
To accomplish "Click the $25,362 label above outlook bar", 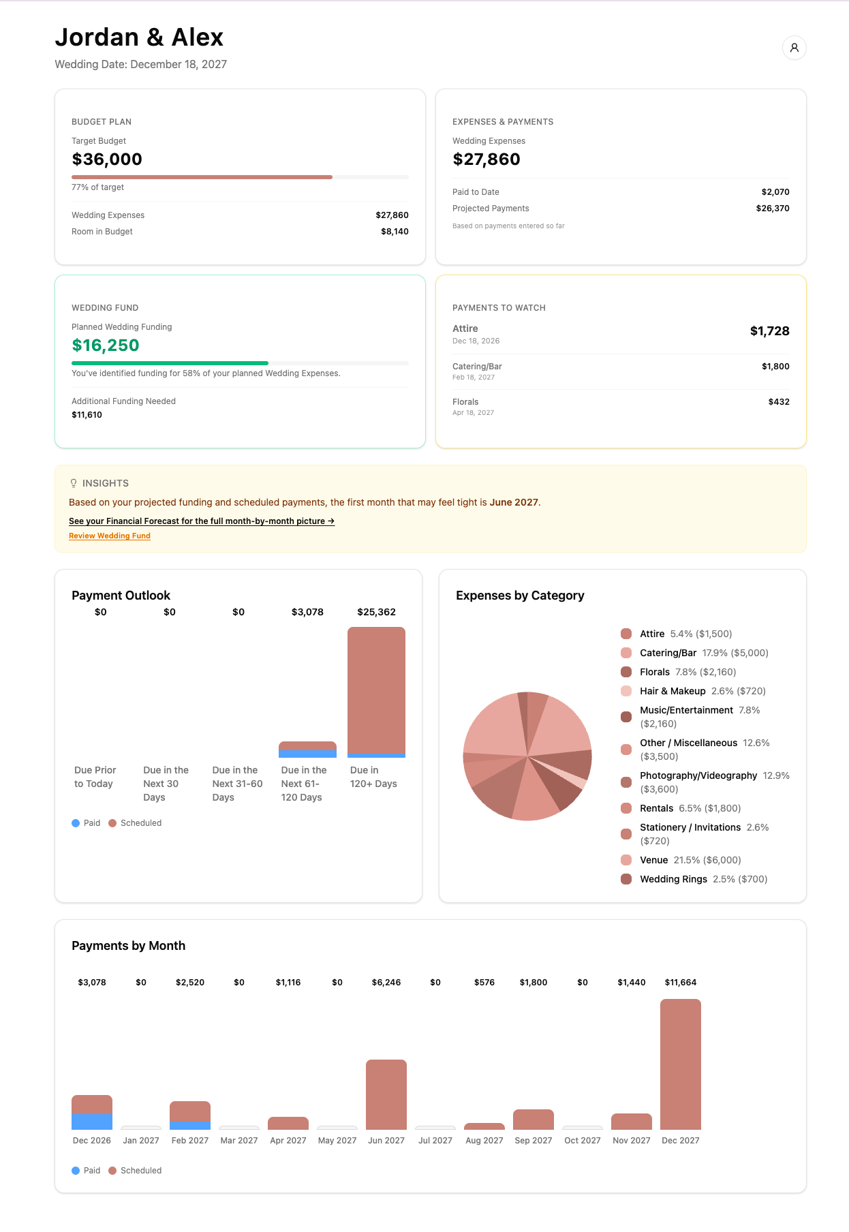I will click(x=376, y=612).
